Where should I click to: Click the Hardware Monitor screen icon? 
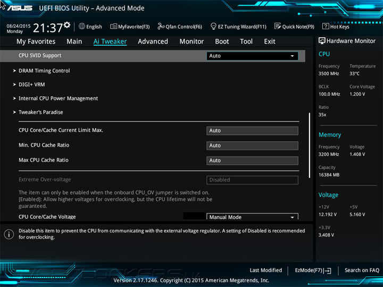322,41
